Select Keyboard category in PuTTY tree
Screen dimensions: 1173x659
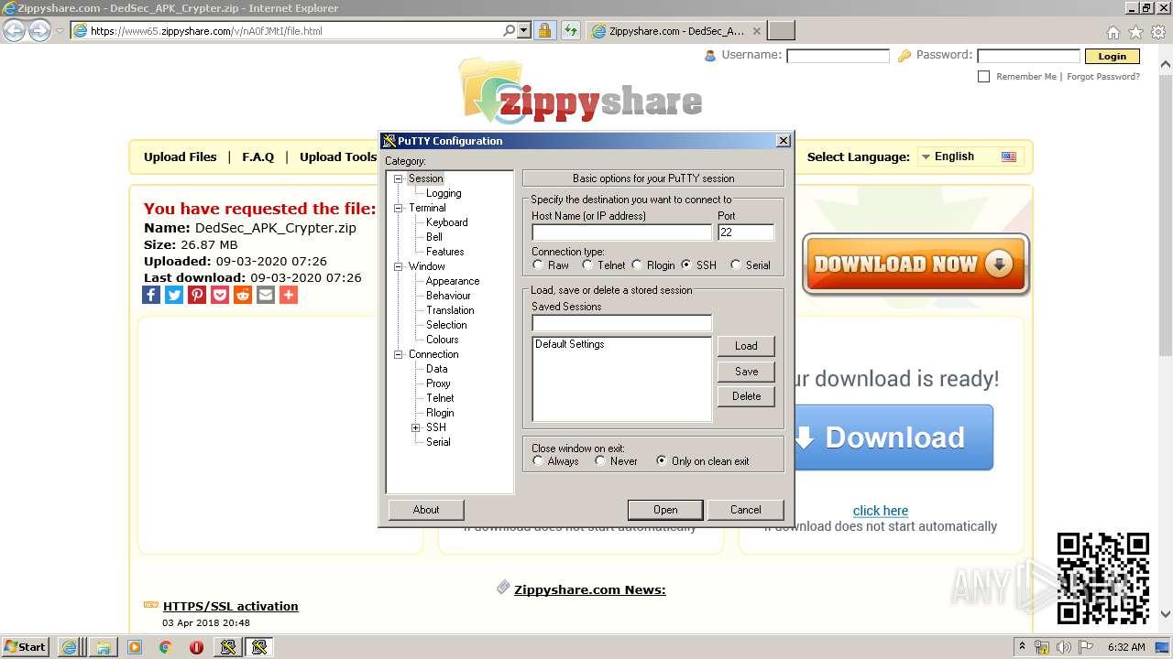446,222
